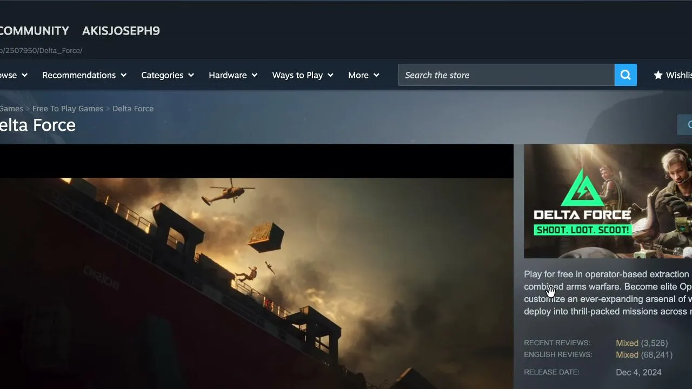
Task: Go to the AKISJOSEPH9 profile menu
Action: (121, 31)
